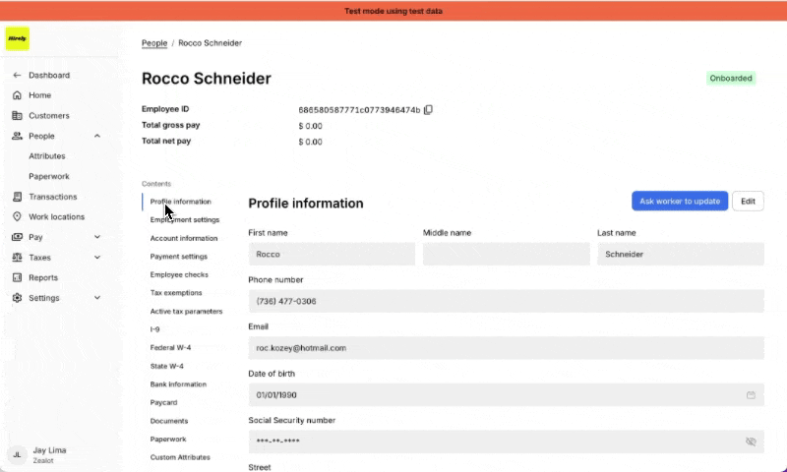Expand the Pay menu chevron
The height and width of the screenshot is (472, 787).
point(97,237)
